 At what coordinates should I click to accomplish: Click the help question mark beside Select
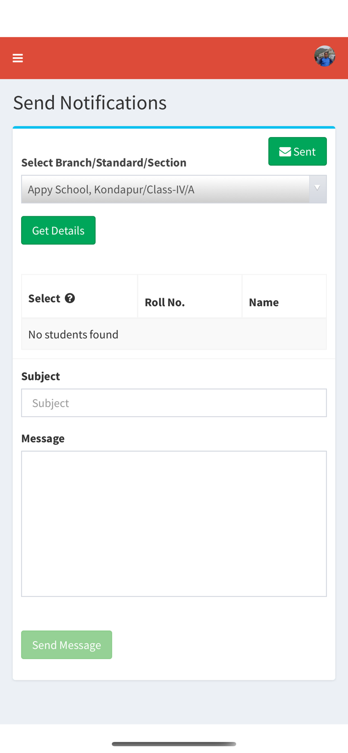click(70, 298)
